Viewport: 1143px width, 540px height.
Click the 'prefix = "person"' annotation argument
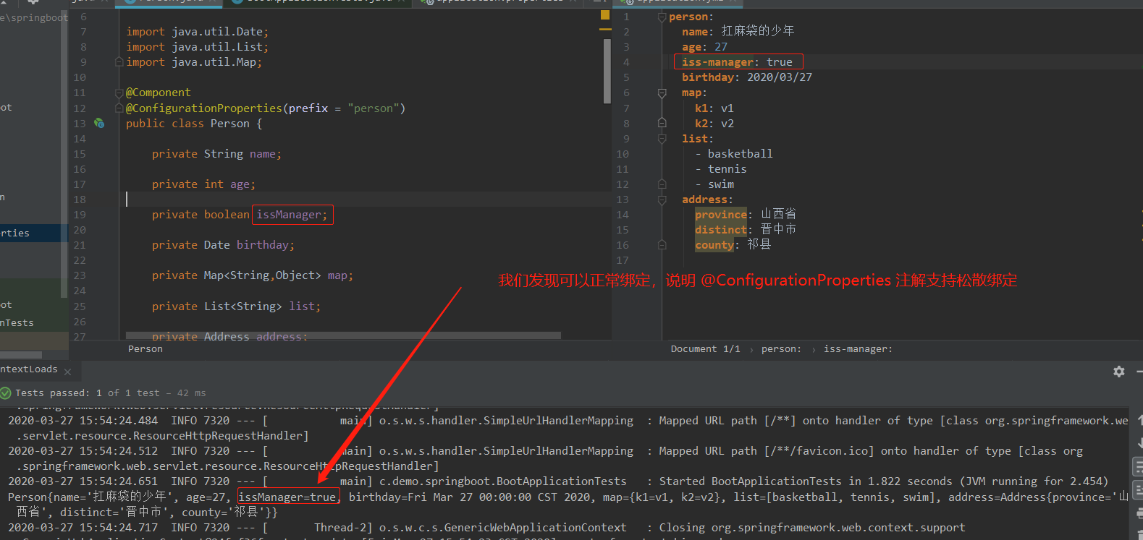pos(343,108)
